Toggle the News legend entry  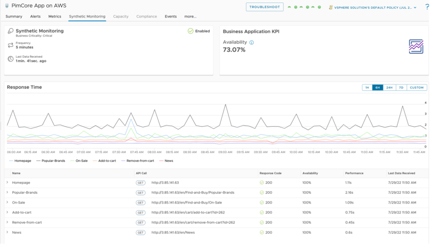pyautogui.click(x=166, y=161)
